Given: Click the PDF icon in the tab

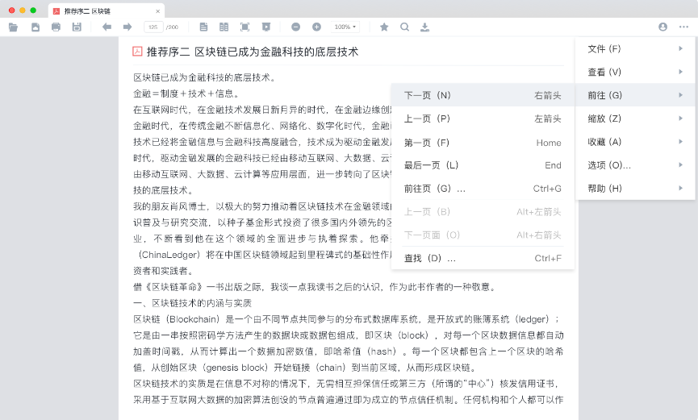Looking at the screenshot, I should (x=56, y=11).
